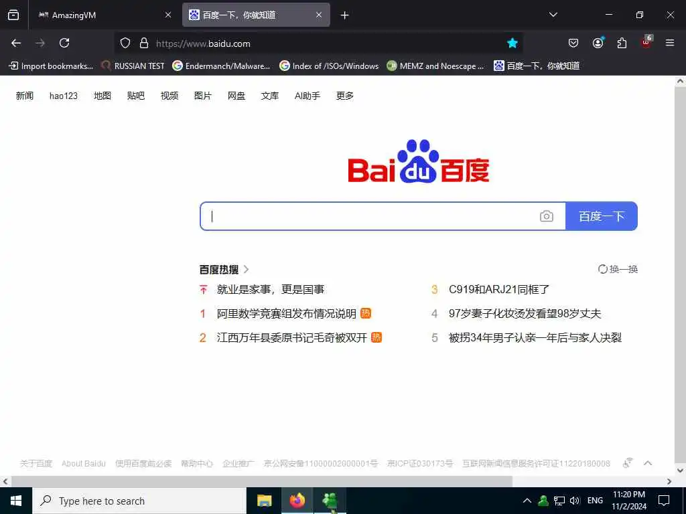Open hot search C919和ARJ21同框了
Image resolution: width=686 pixels, height=514 pixels.
499,289
